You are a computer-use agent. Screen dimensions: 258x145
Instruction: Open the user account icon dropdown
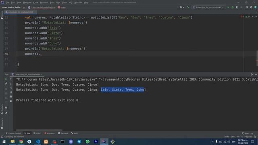182,7
